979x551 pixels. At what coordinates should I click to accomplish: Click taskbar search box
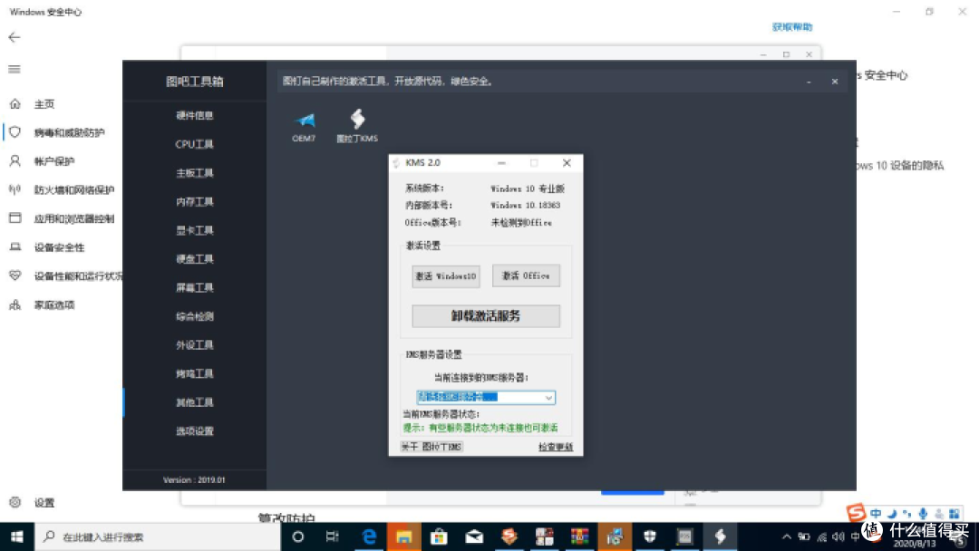(158, 536)
